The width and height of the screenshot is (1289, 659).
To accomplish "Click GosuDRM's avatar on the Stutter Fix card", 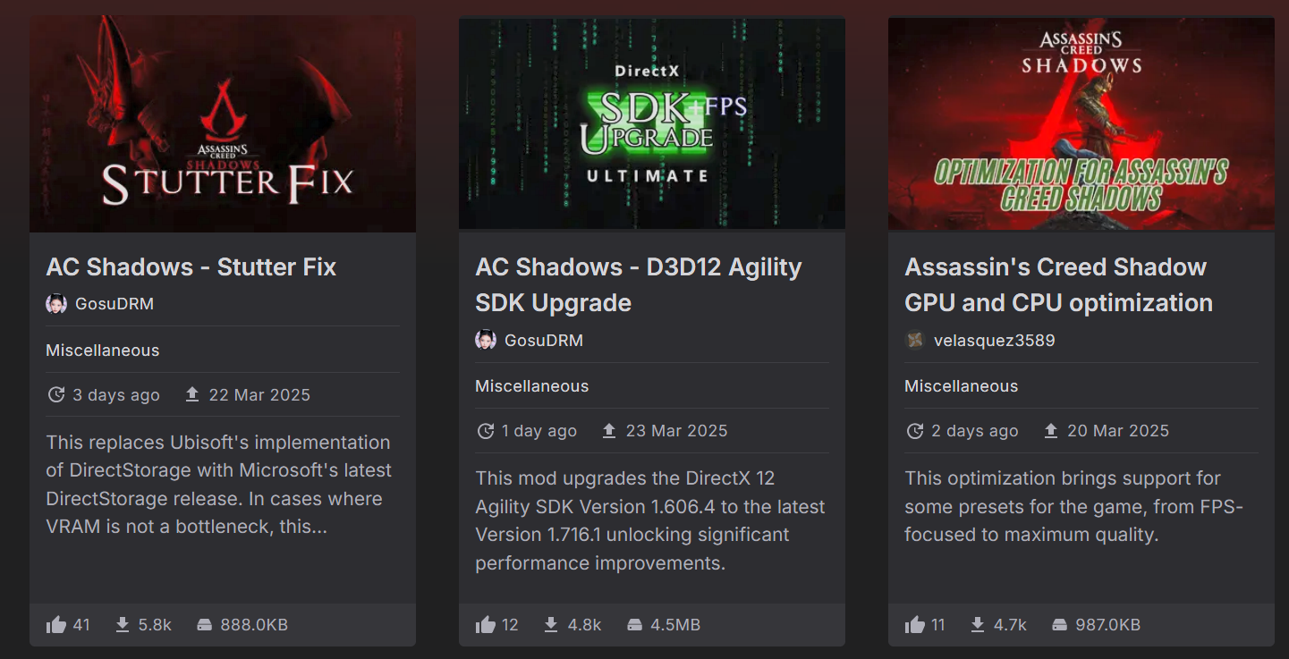I will coord(56,304).
